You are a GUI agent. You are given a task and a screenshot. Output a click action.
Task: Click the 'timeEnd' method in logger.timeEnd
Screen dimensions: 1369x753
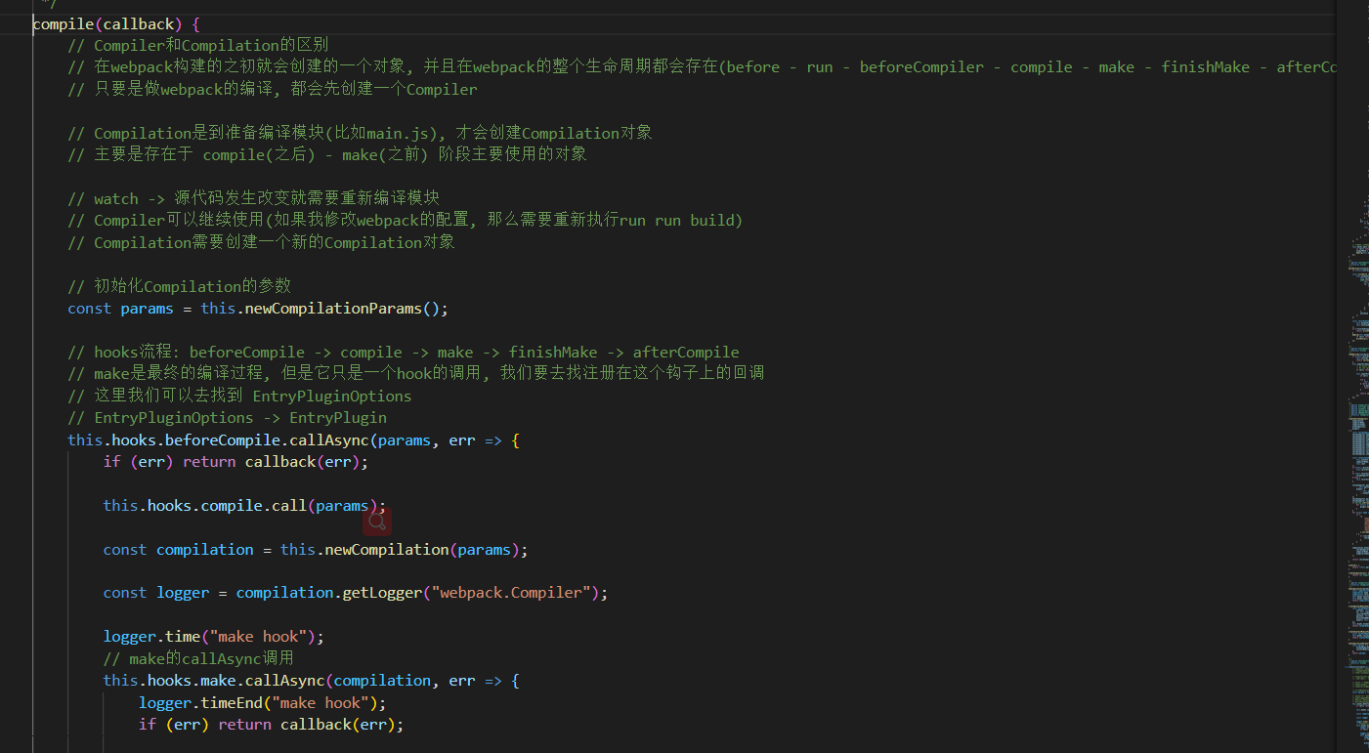point(232,702)
